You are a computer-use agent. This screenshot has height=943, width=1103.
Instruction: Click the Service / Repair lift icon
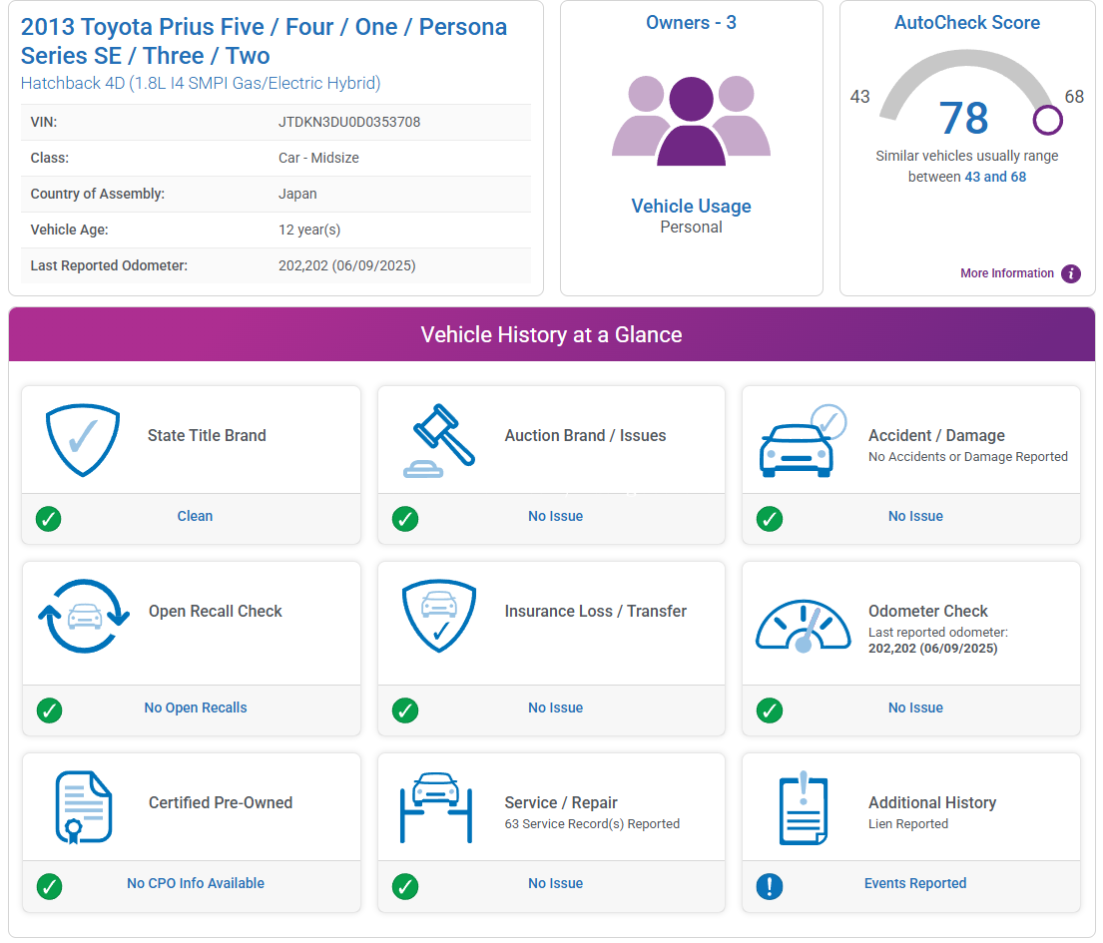pyautogui.click(x=436, y=806)
